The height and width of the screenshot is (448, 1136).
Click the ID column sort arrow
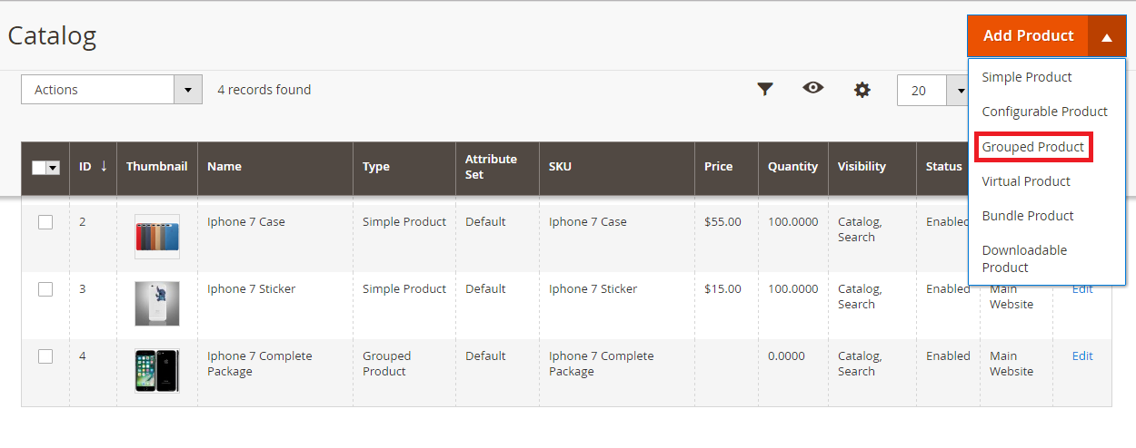point(104,166)
